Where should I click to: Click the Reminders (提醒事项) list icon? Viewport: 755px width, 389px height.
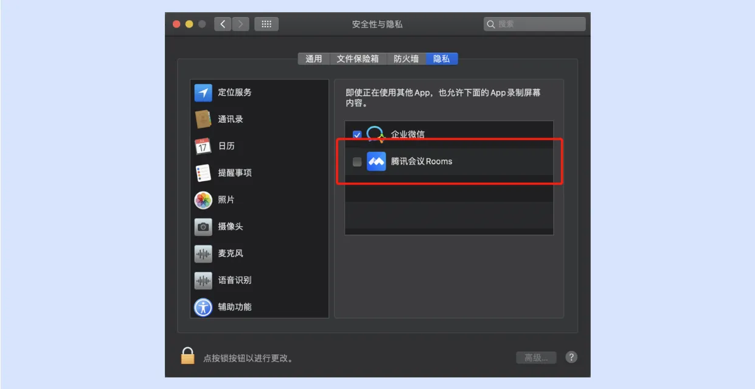click(x=203, y=173)
